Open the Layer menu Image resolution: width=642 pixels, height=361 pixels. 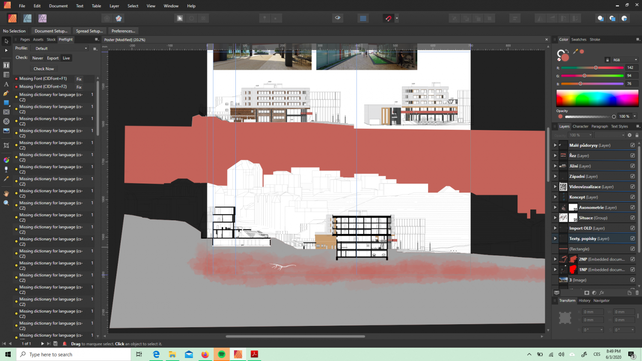tap(114, 6)
